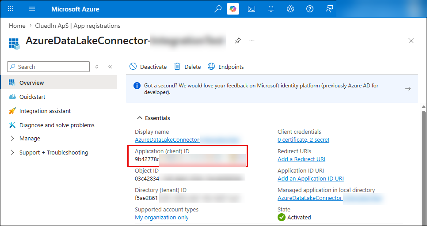Click the Delete button in the toolbar

coord(187,67)
